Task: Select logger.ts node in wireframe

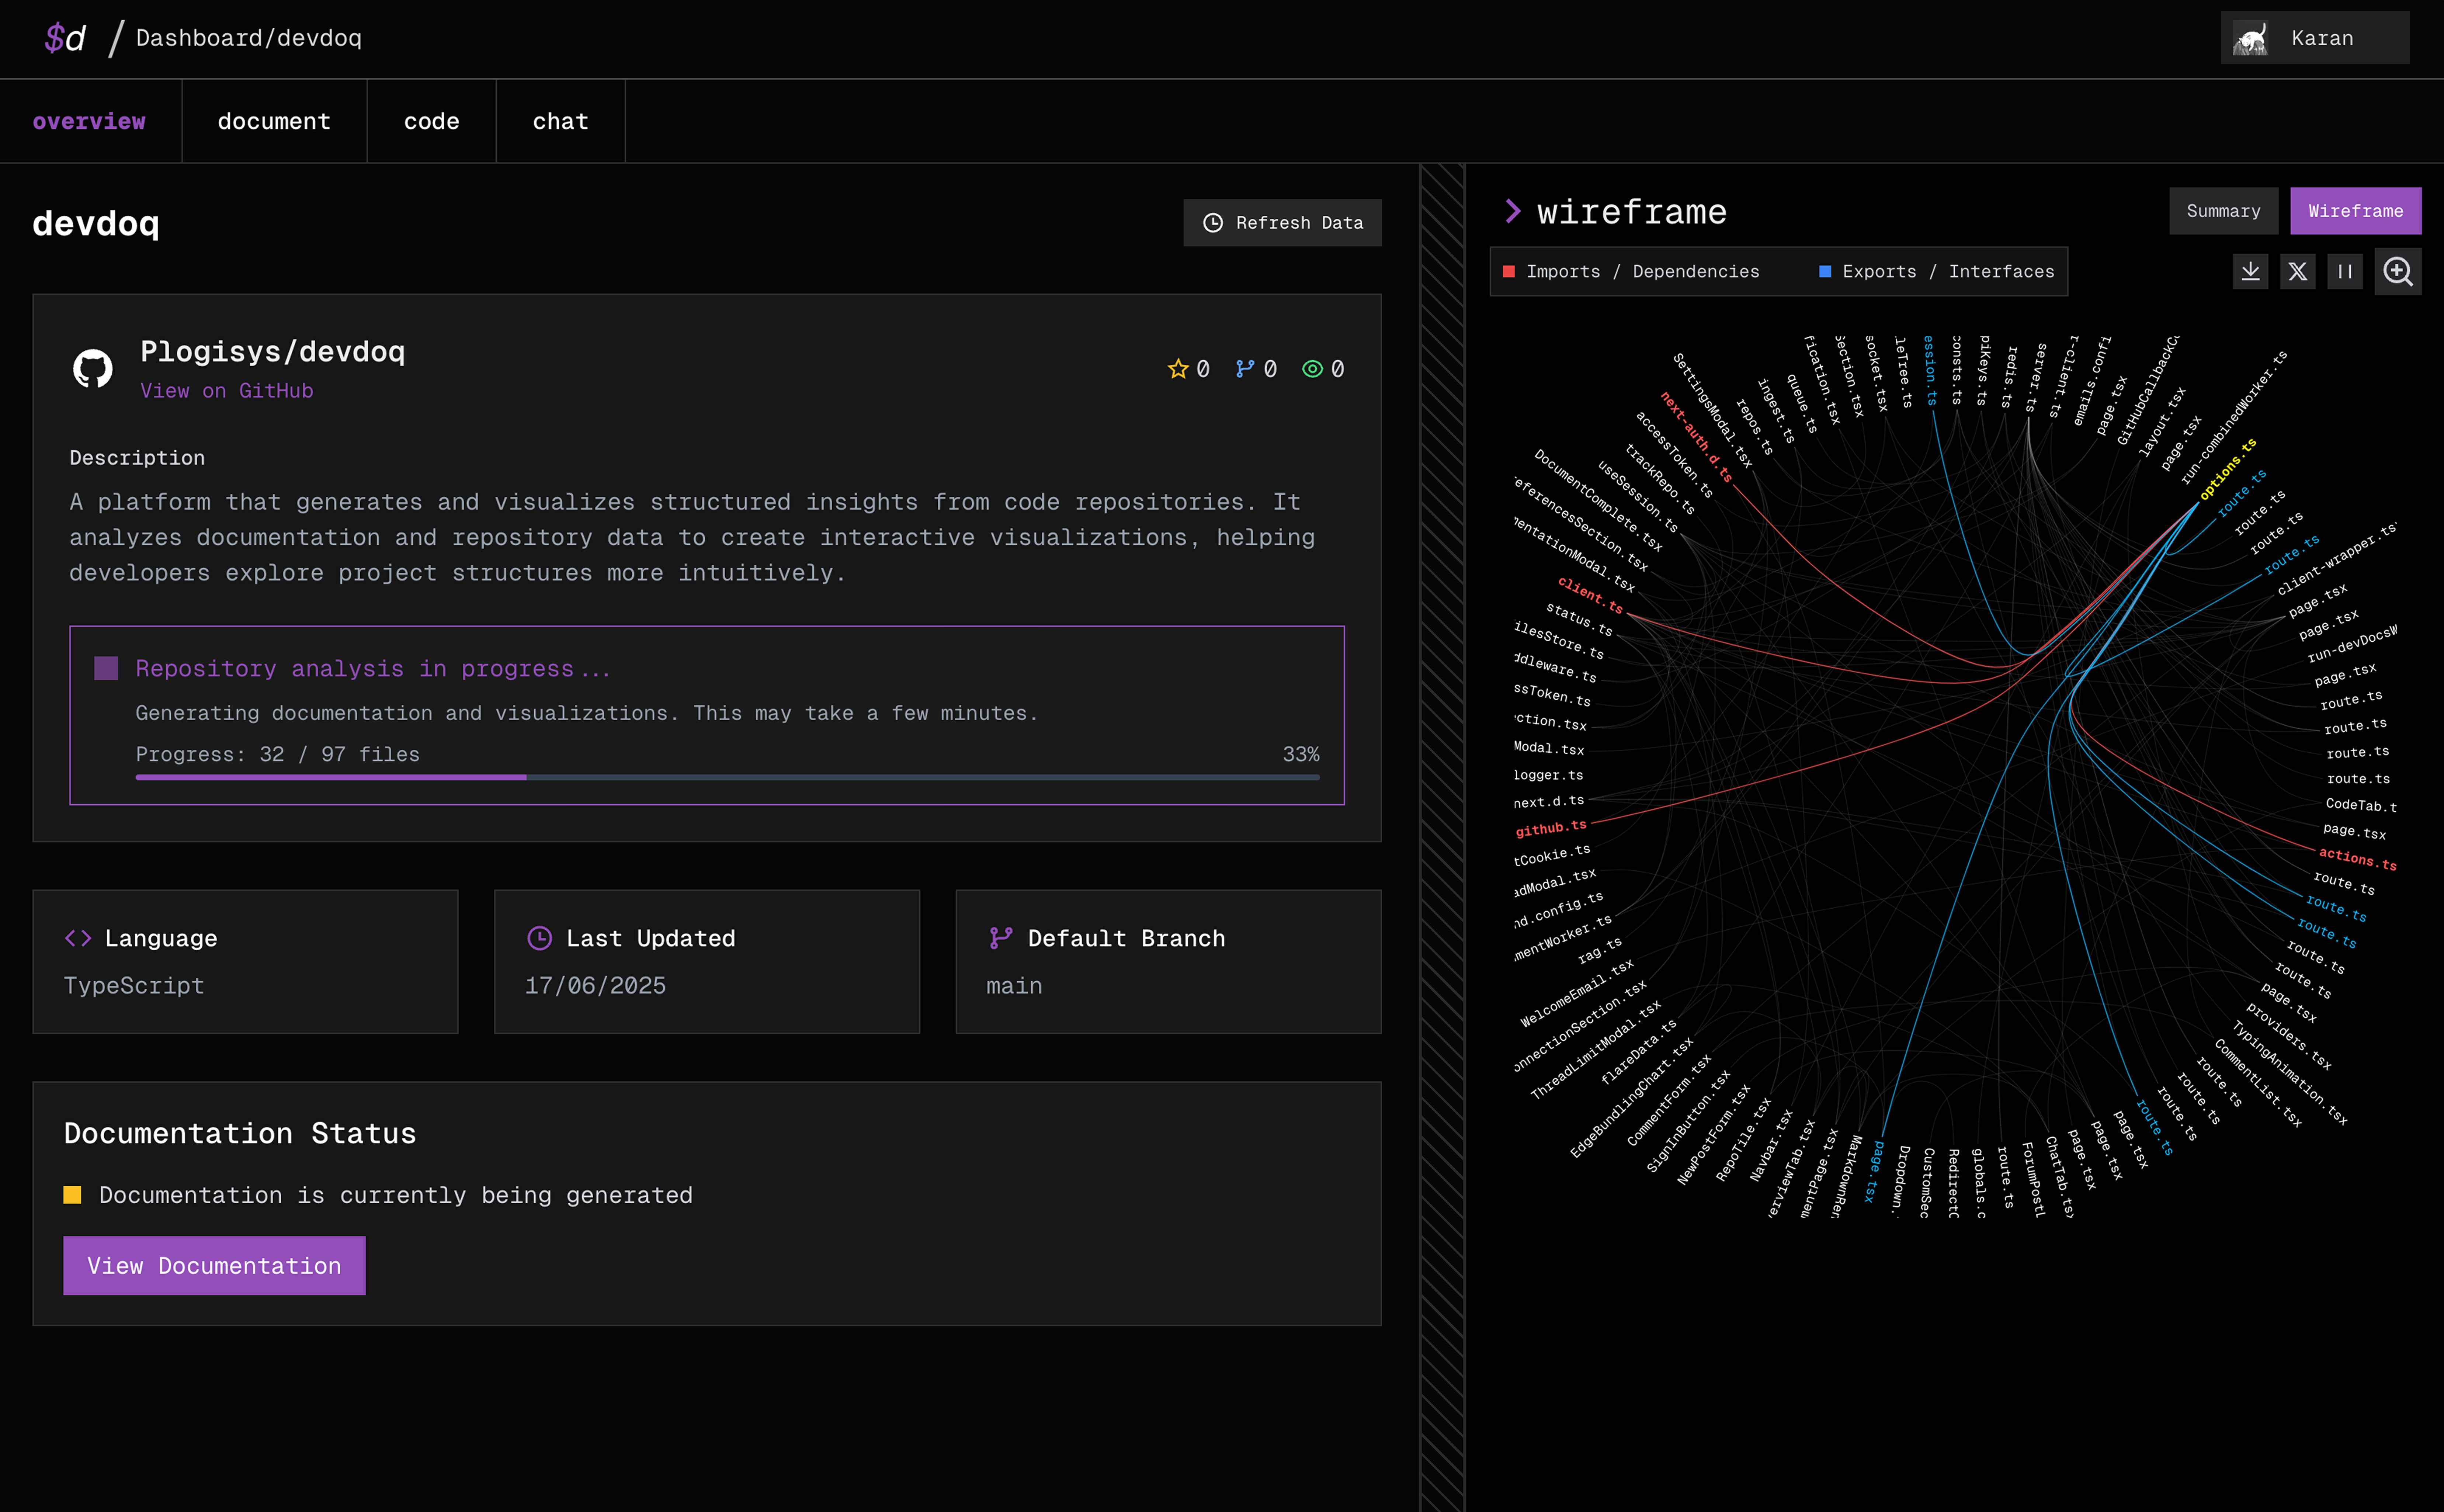Action: pos(1548,775)
